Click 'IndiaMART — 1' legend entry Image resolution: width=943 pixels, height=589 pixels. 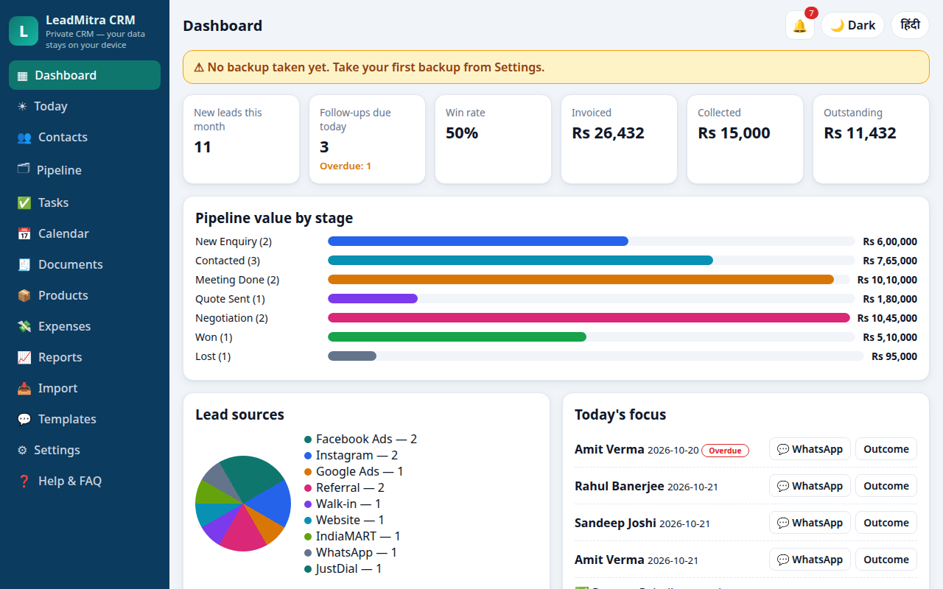click(358, 536)
